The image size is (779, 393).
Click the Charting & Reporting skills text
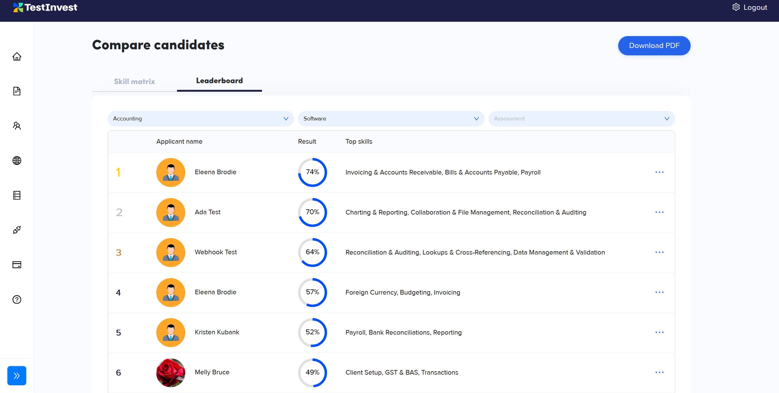click(x=466, y=212)
